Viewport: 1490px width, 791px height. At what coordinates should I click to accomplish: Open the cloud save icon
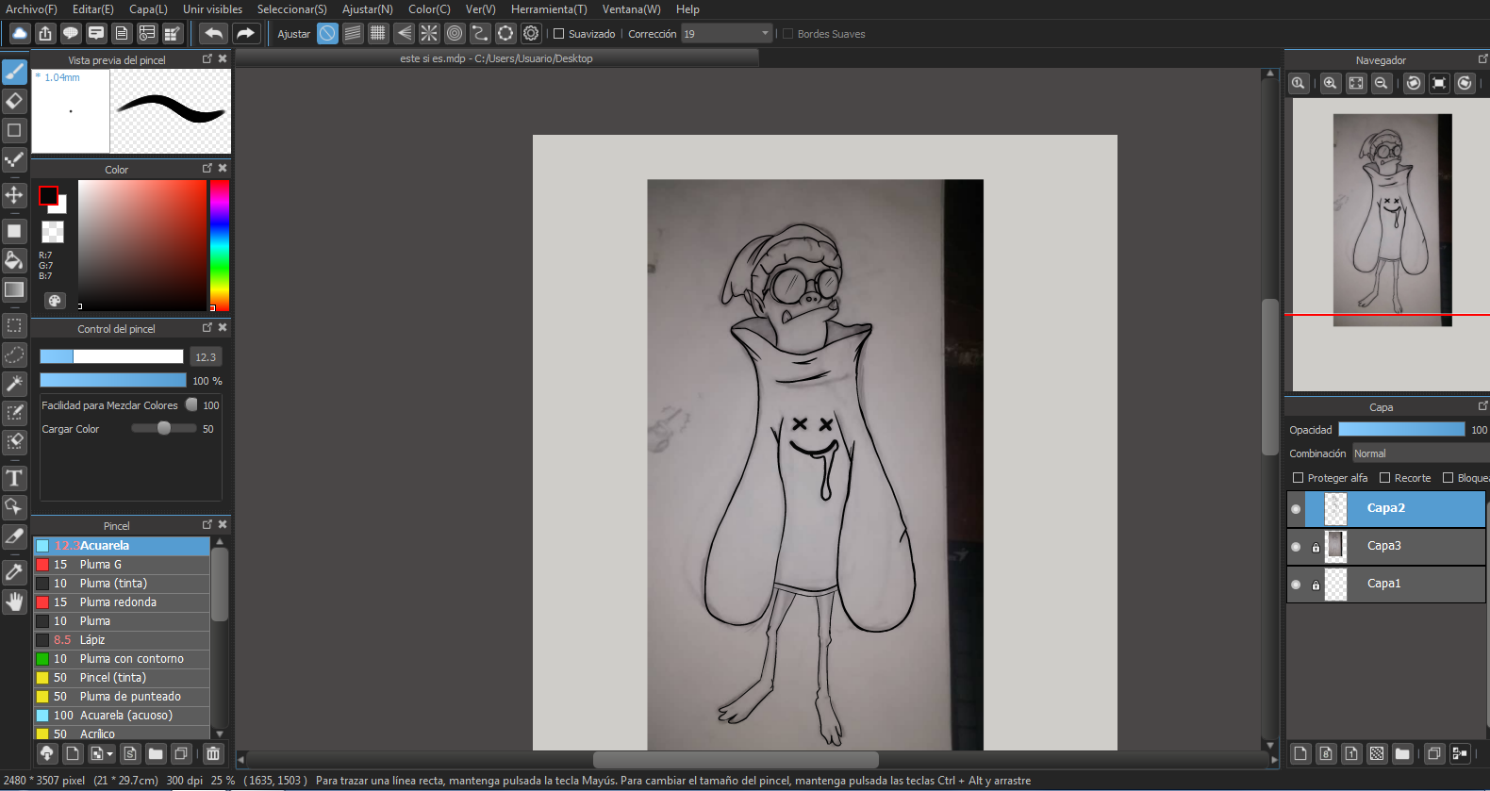pyautogui.click(x=20, y=34)
